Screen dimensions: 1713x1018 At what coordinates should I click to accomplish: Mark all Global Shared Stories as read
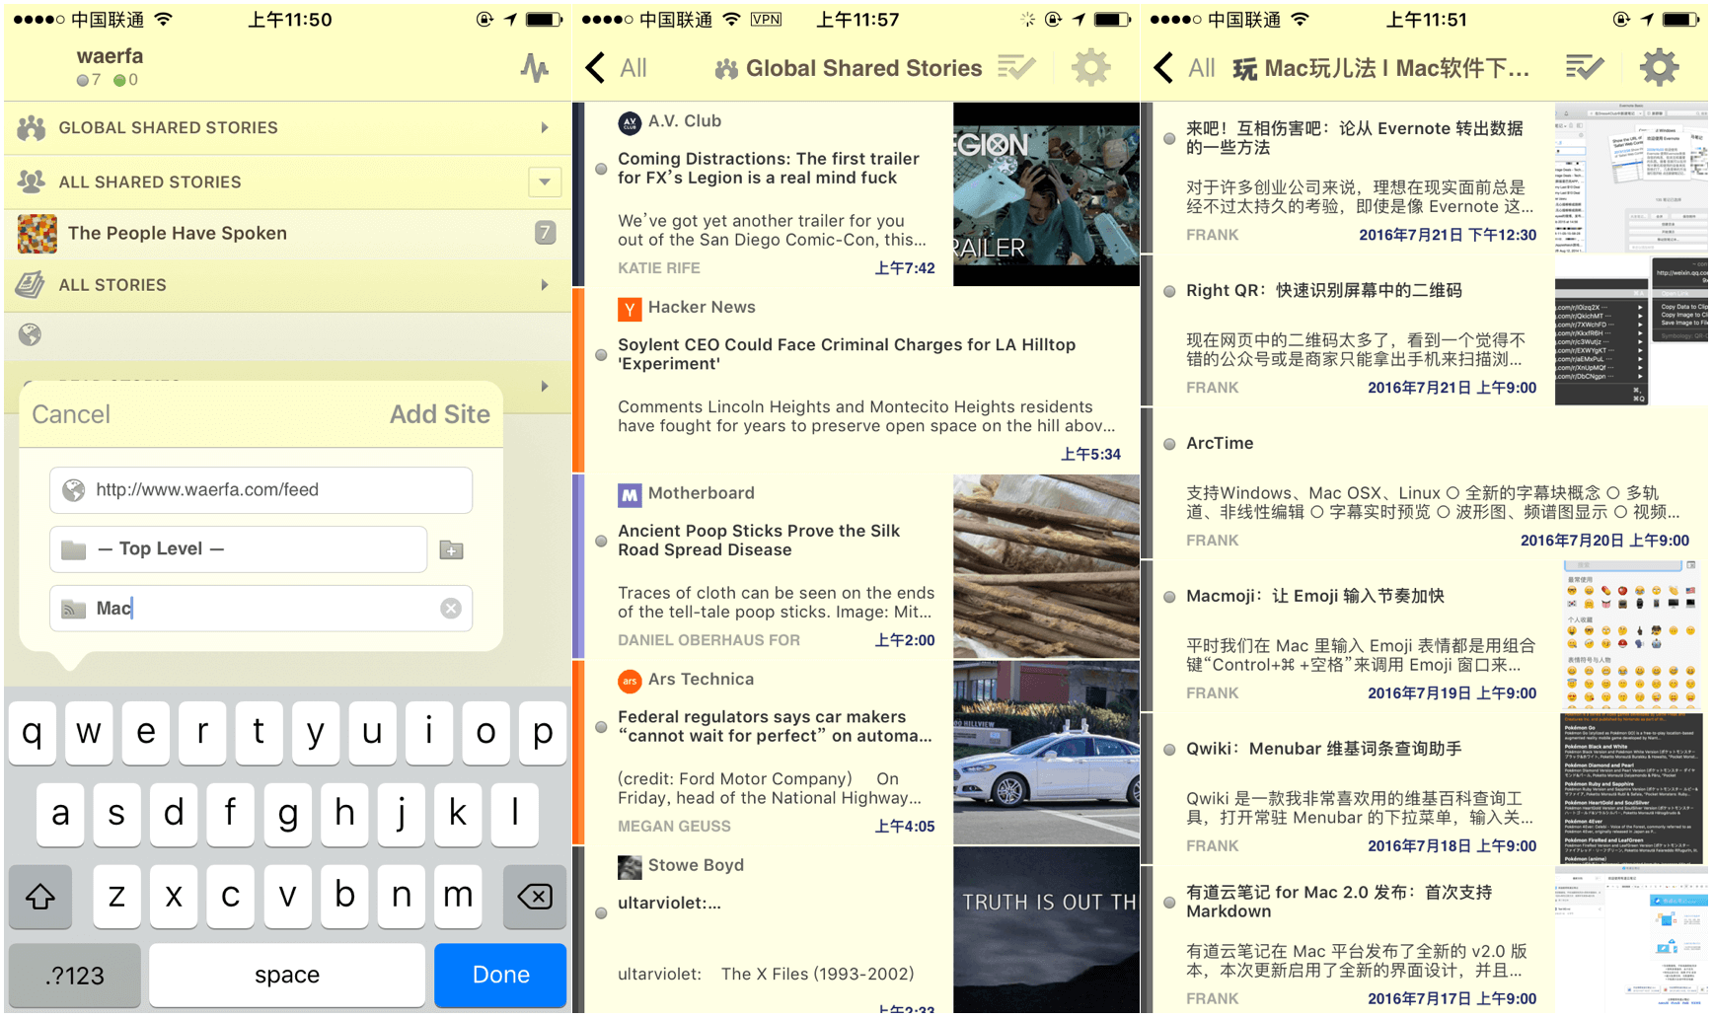click(1015, 68)
